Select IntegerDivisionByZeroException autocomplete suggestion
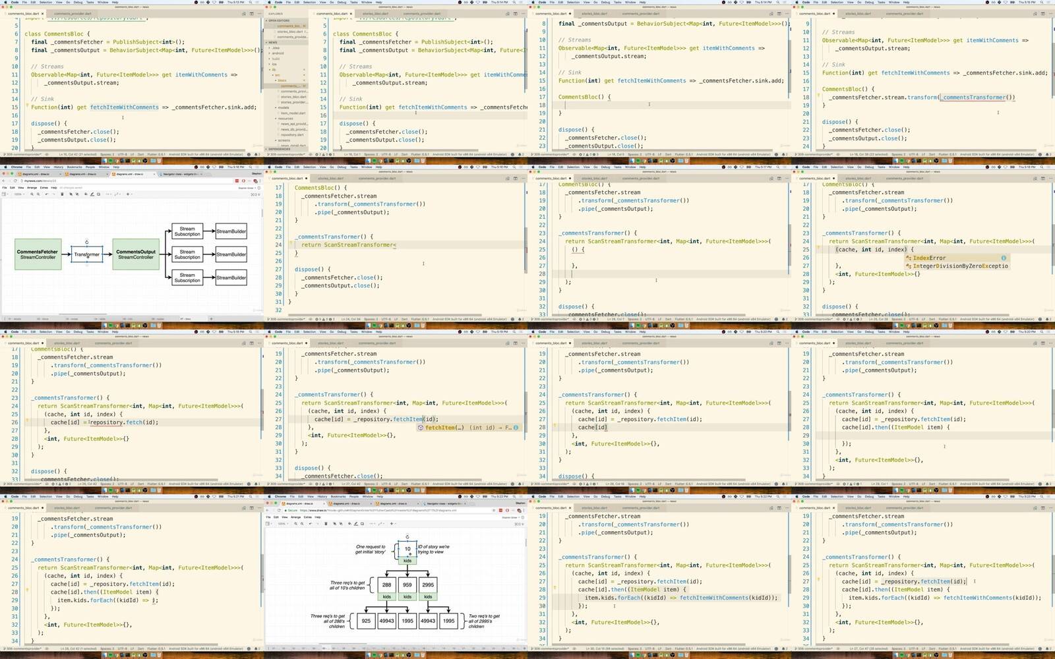Screen dimensions: 1055x659 tap(956, 266)
